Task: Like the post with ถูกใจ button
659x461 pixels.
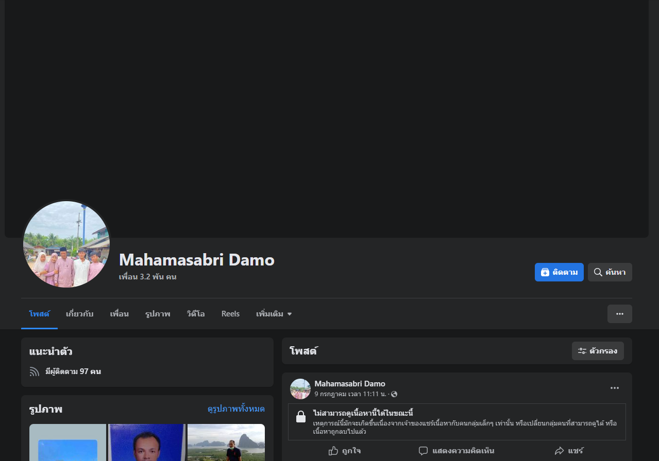Action: tap(345, 451)
